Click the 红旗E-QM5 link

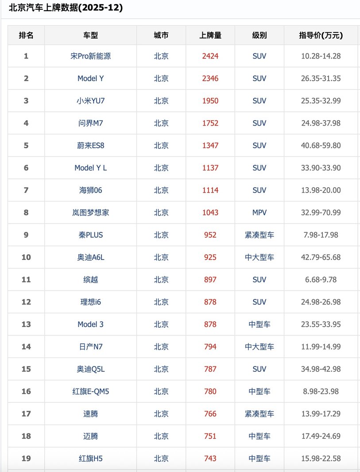point(90,391)
